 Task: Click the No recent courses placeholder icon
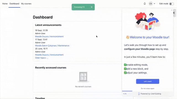pos(83,77)
